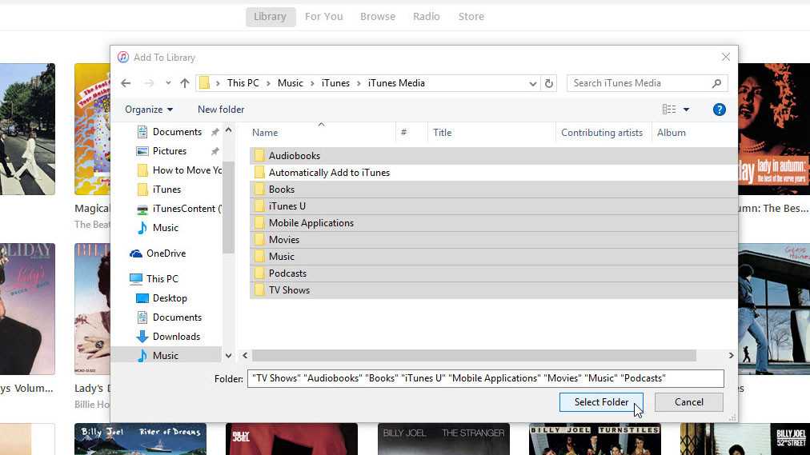Open Downloads under This PC

(x=168, y=337)
